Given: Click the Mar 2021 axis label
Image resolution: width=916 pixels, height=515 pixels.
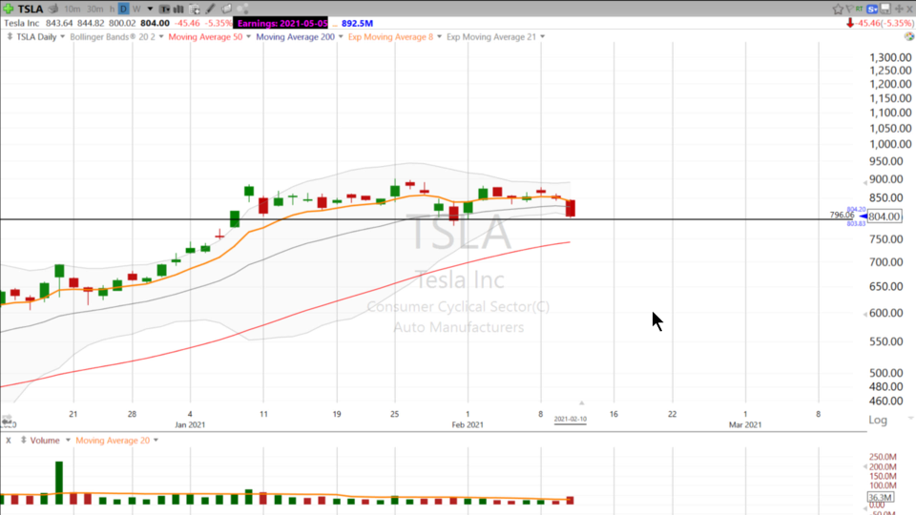Looking at the screenshot, I should [x=745, y=424].
